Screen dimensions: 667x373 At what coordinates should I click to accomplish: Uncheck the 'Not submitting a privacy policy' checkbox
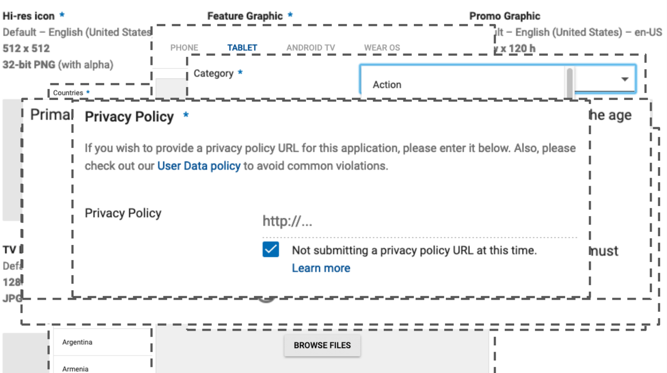pyautogui.click(x=270, y=250)
